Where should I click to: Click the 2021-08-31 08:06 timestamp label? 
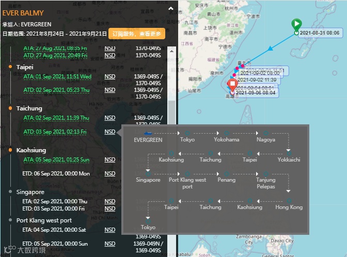[x=320, y=33]
